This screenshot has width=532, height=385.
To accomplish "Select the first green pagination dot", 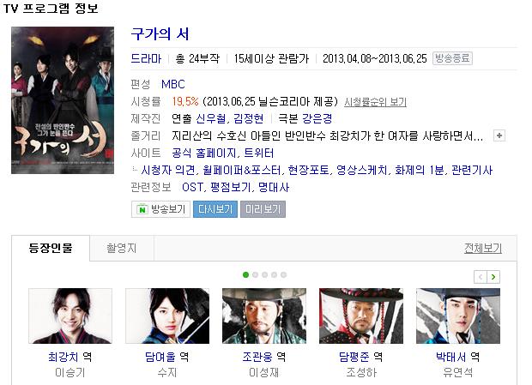I will pos(245,275).
